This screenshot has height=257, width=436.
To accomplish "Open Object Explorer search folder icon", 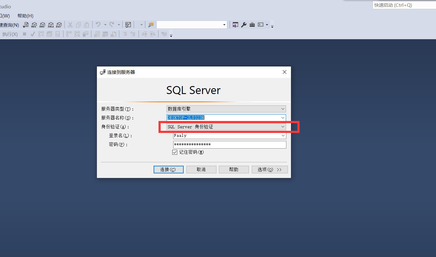I will point(151,25).
